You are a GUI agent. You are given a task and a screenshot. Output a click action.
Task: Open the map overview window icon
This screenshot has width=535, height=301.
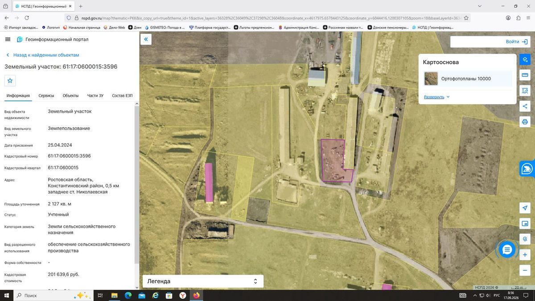tap(525, 223)
